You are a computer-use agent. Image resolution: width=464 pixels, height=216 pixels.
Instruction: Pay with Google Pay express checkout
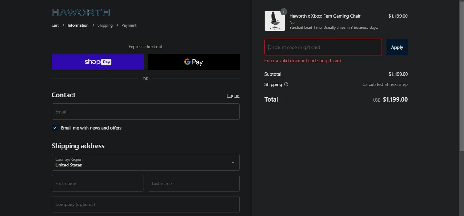coord(194,62)
